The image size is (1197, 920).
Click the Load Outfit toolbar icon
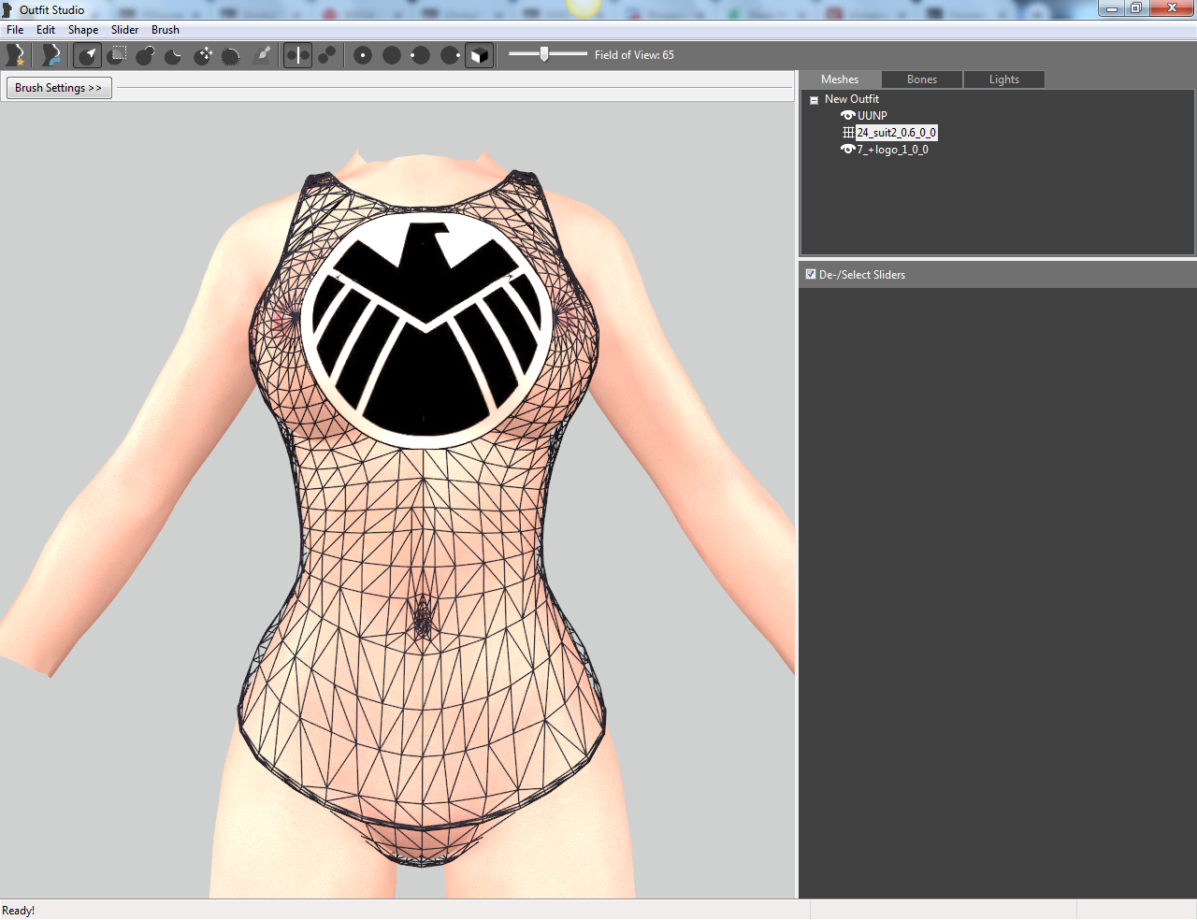50,55
